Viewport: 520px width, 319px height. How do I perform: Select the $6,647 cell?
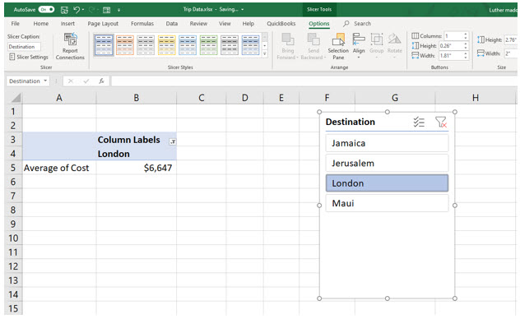coord(137,168)
